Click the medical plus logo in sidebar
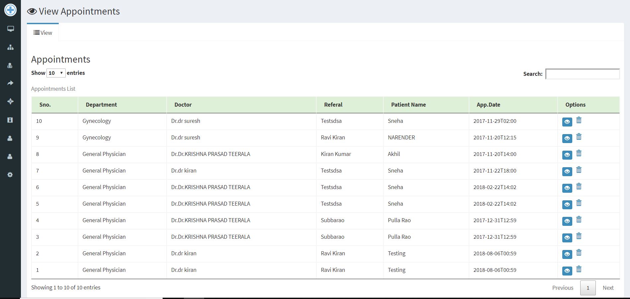Screen dimensions: 630x299 [10, 10]
